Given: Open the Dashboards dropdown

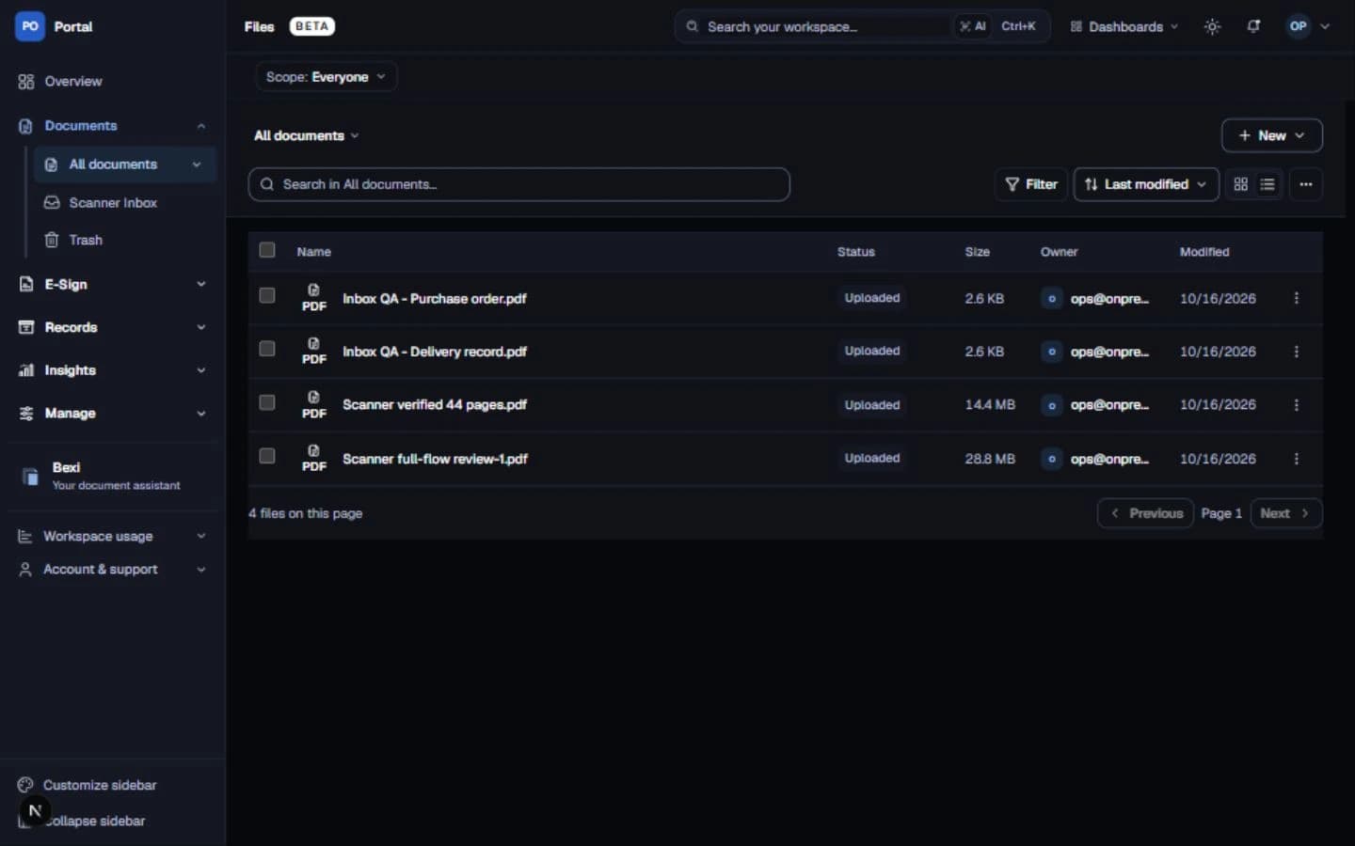Looking at the screenshot, I should [x=1124, y=26].
